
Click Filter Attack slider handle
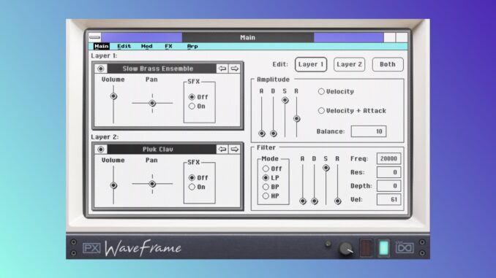[303, 201]
